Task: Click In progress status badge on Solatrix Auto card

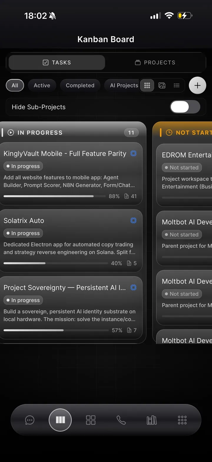Action: click(x=23, y=233)
